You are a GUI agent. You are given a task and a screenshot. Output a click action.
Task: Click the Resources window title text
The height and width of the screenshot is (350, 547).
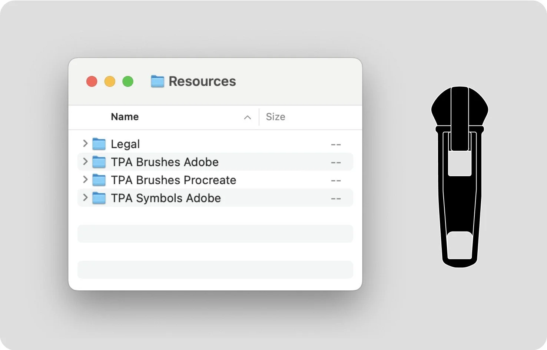pos(202,81)
